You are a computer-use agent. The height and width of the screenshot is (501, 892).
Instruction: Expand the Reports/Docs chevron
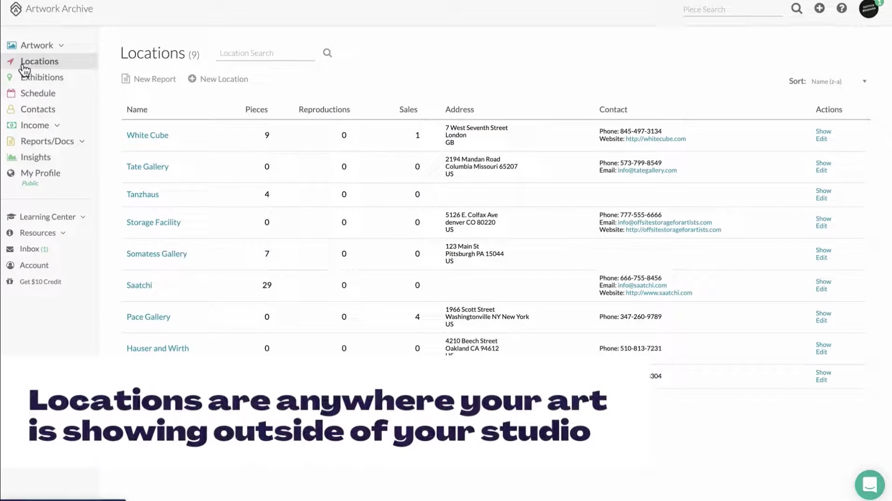click(x=82, y=141)
